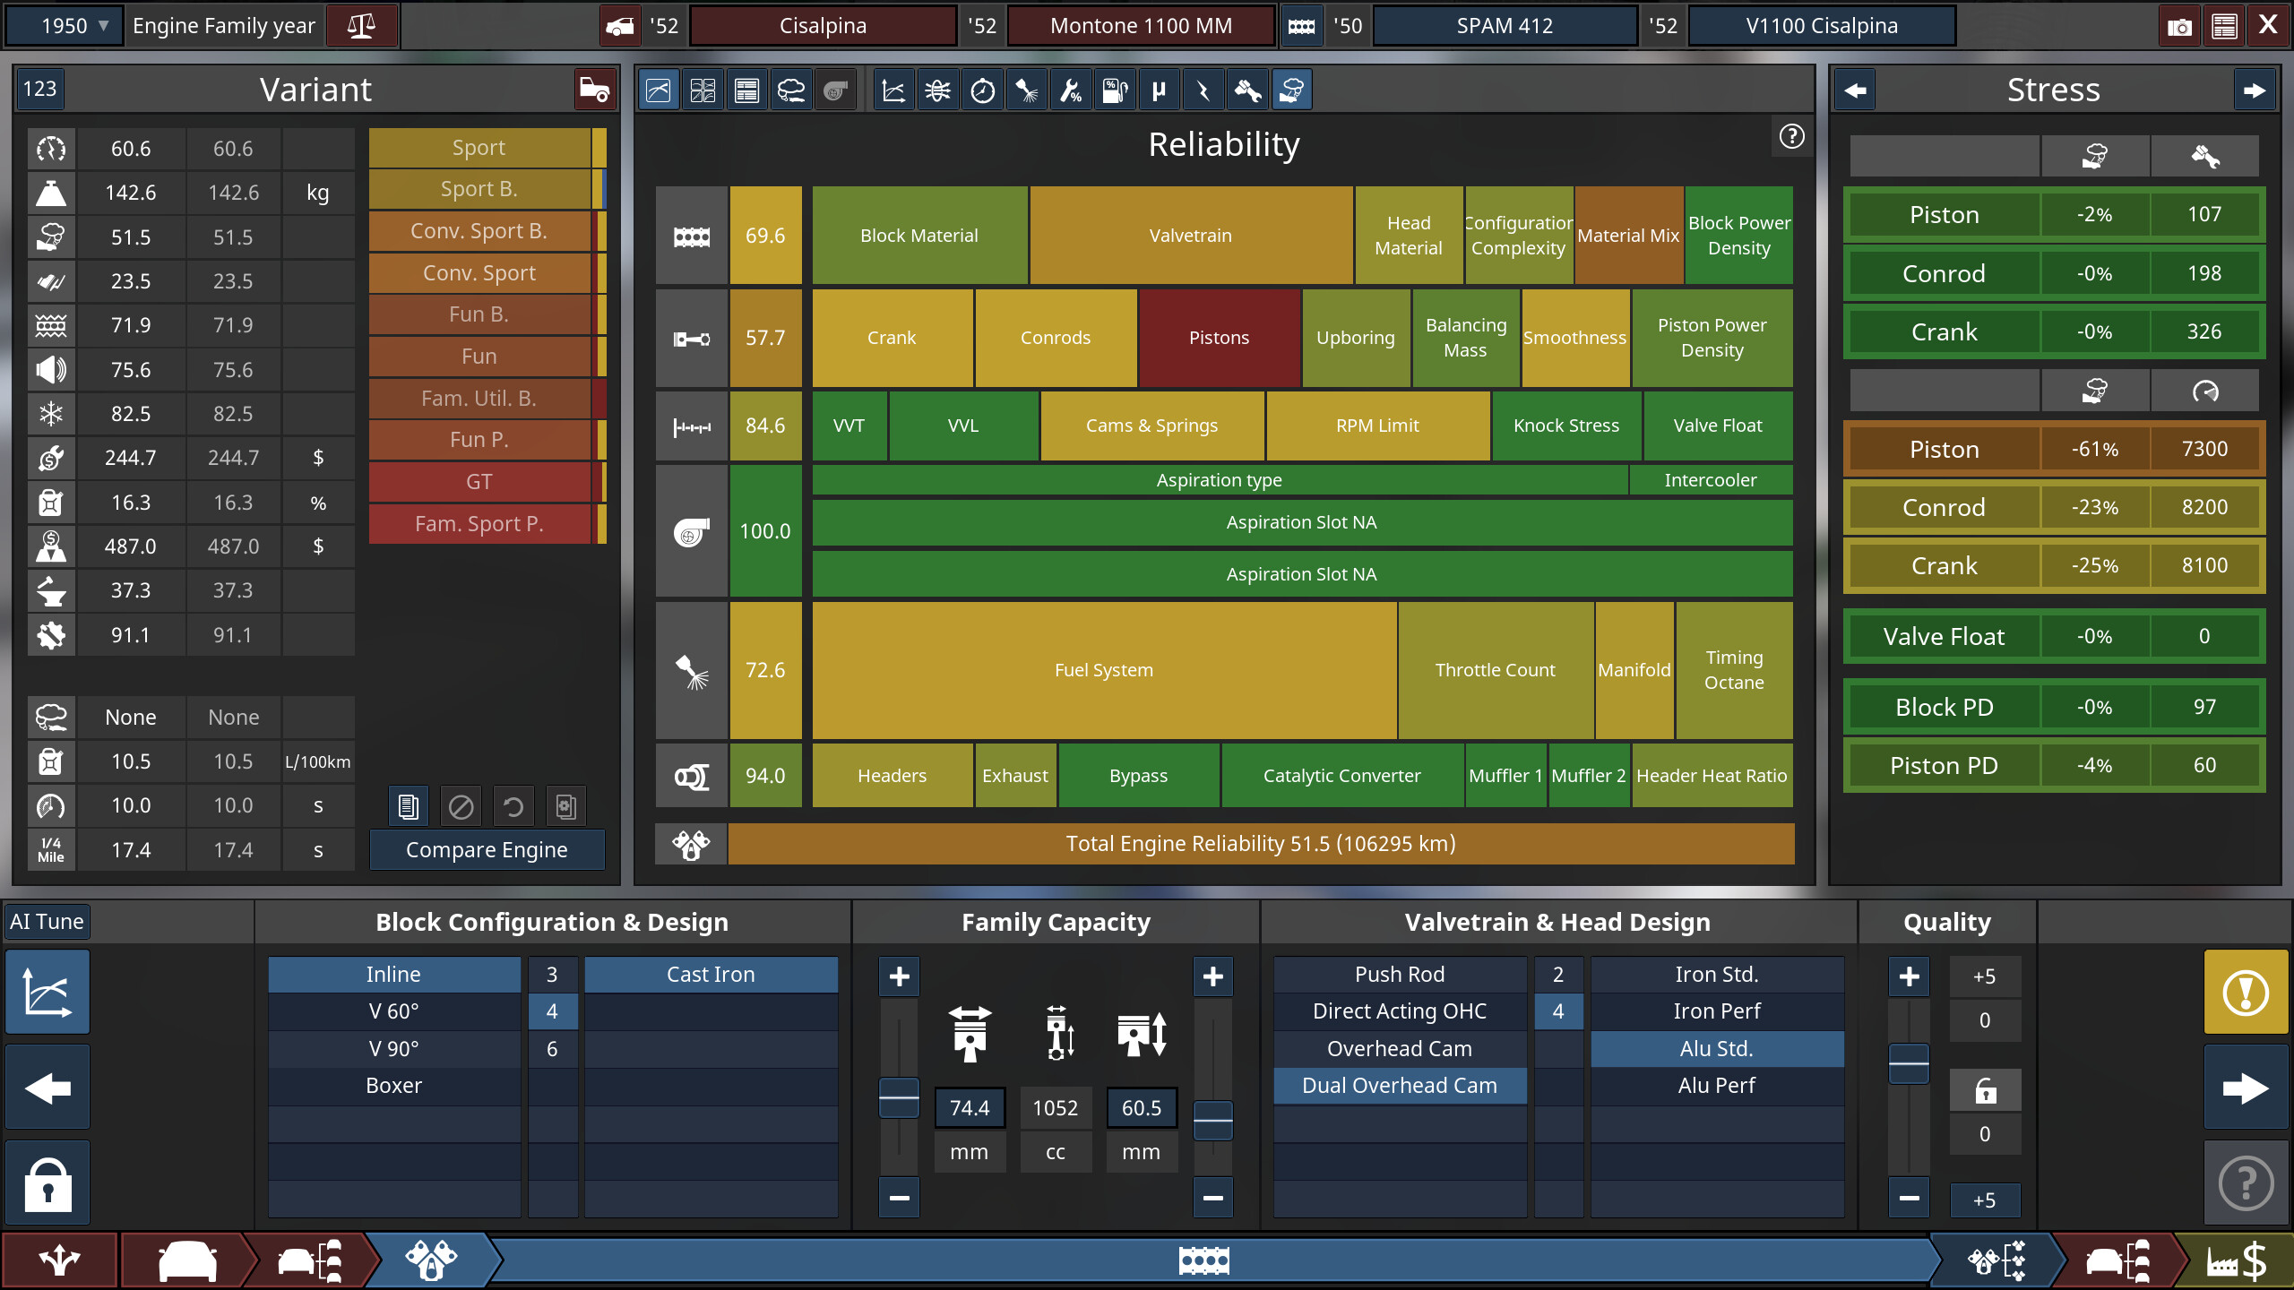
Task: Toggle the variant lock icon bottom left
Action: coord(47,1182)
